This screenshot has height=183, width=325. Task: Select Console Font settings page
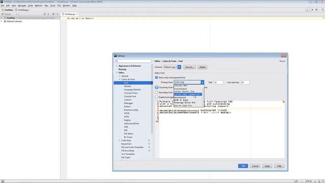pyautogui.click(x=130, y=96)
